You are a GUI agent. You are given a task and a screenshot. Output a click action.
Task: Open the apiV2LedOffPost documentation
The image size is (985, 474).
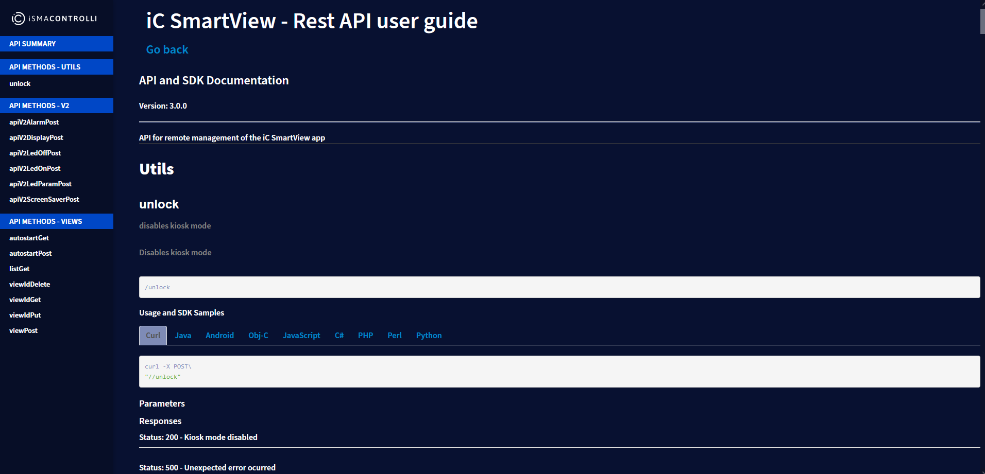point(35,153)
